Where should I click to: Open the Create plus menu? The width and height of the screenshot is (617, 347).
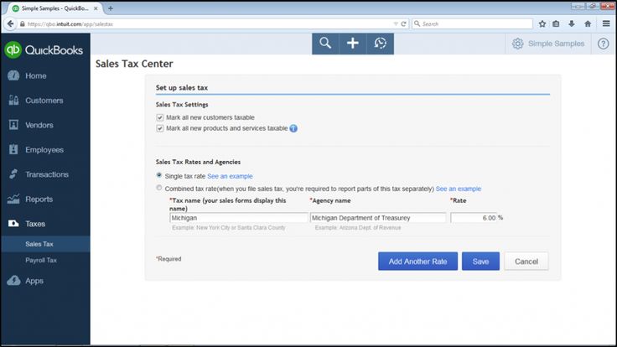pos(353,44)
